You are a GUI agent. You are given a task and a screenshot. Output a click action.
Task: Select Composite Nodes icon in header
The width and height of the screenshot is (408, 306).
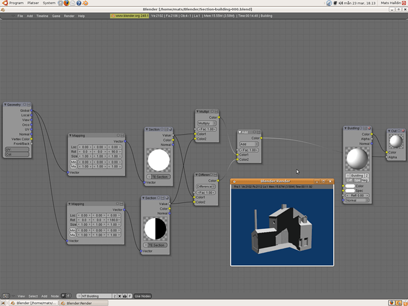tap(69, 296)
